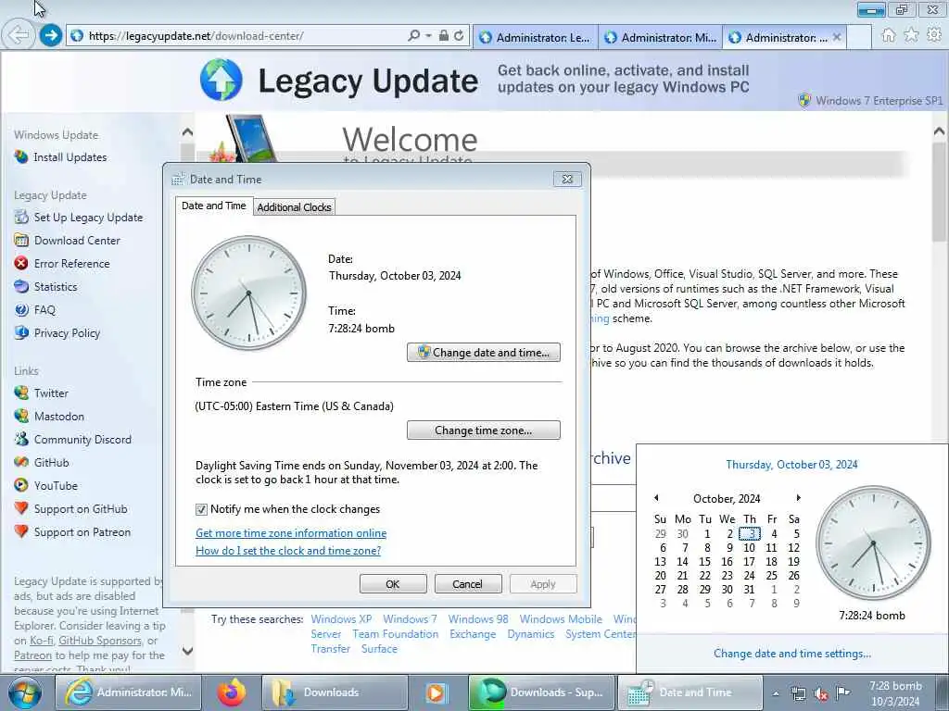This screenshot has width=949, height=711.
Task: Click the Windows 98 search suggestion
Action: (478, 619)
